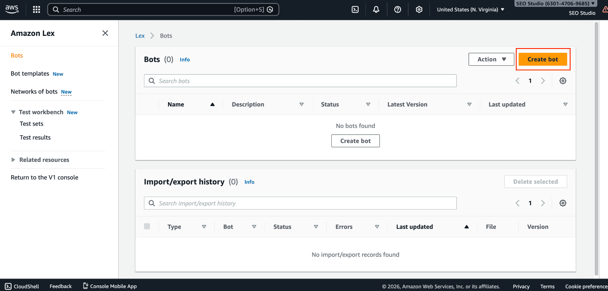Sort history by Type column

[204, 227]
